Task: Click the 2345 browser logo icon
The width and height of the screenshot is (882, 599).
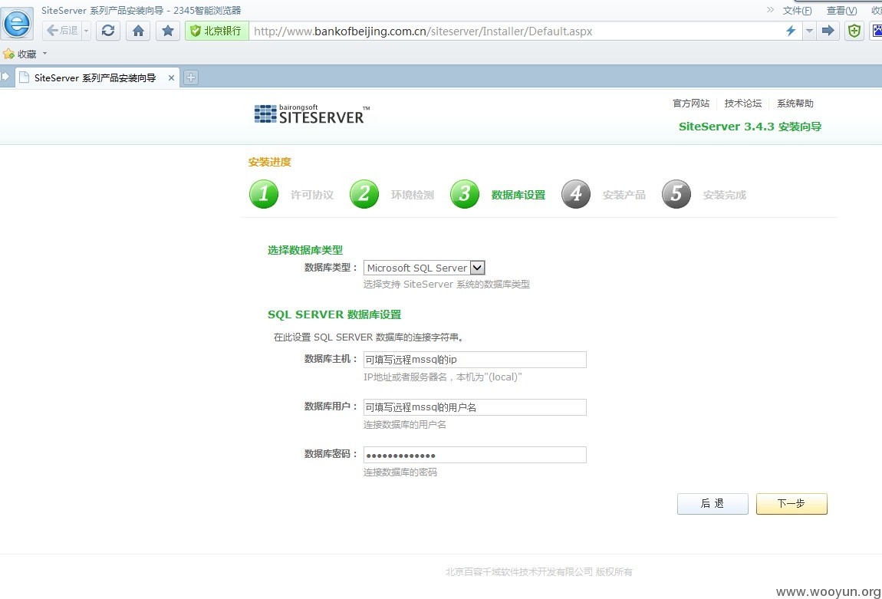Action: (17, 24)
